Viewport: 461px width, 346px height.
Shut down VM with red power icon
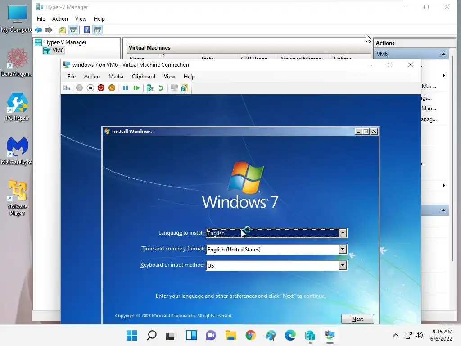pos(101,88)
